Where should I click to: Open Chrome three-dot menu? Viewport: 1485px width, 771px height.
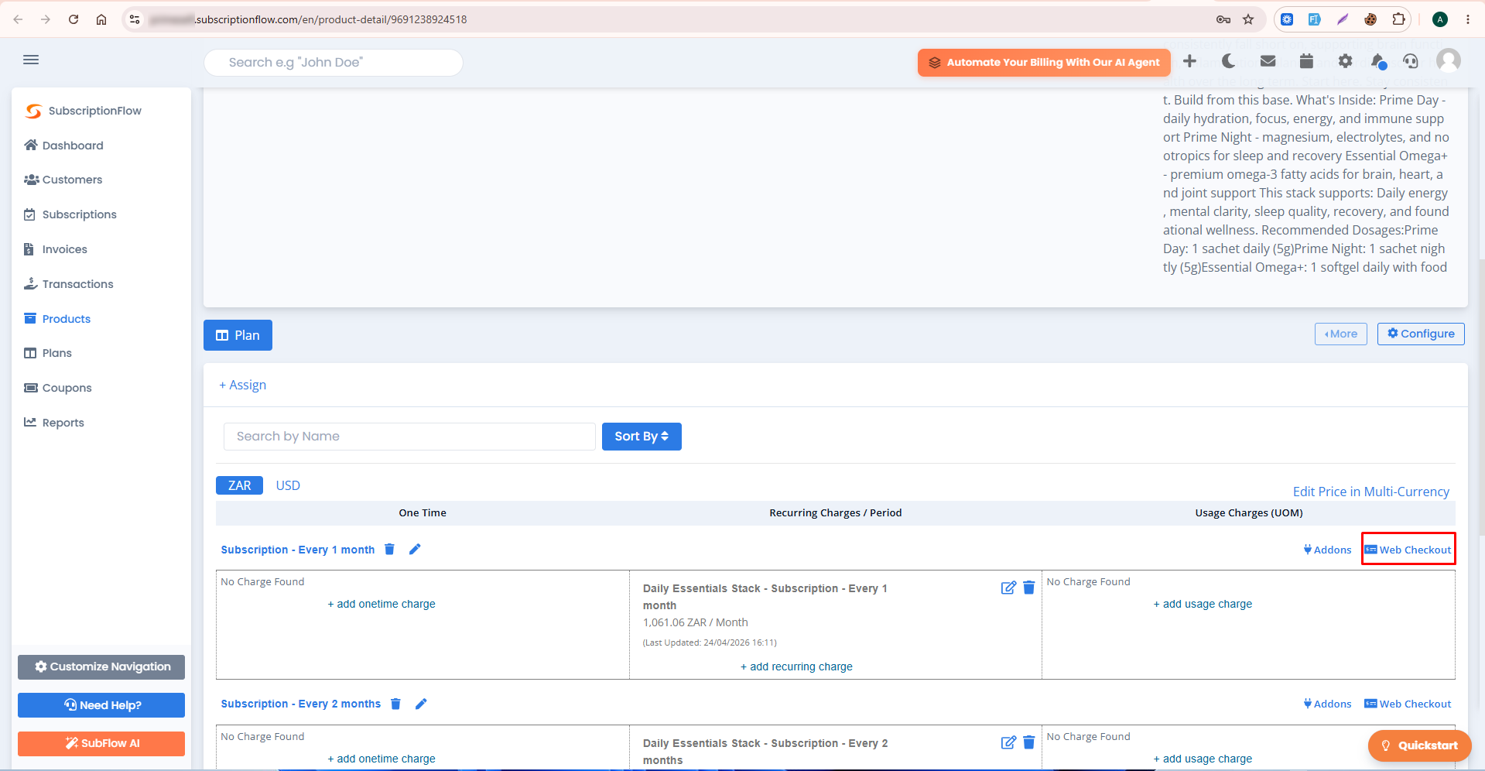[1468, 19]
